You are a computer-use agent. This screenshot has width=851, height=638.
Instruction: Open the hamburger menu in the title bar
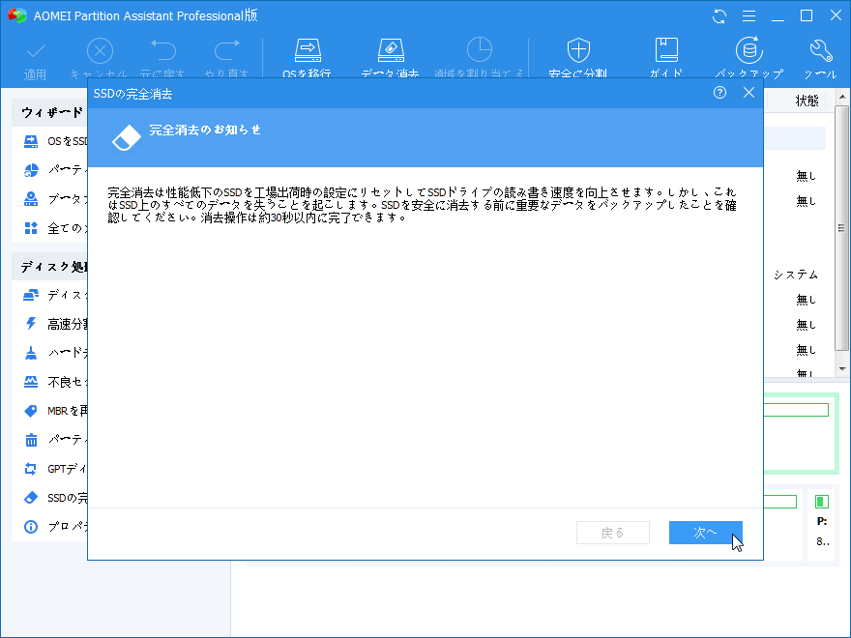click(x=748, y=16)
